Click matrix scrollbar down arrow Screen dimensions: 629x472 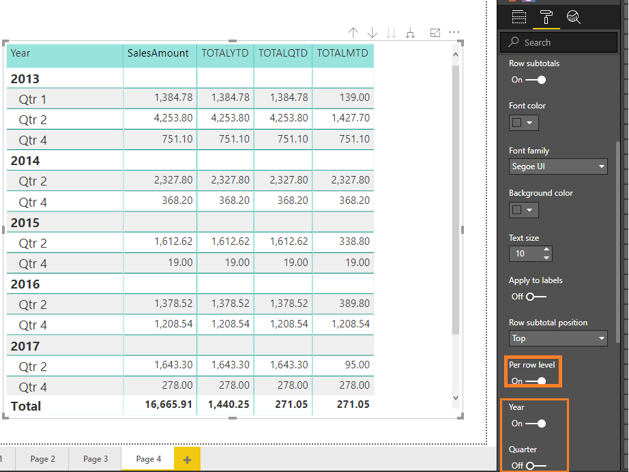(x=455, y=398)
